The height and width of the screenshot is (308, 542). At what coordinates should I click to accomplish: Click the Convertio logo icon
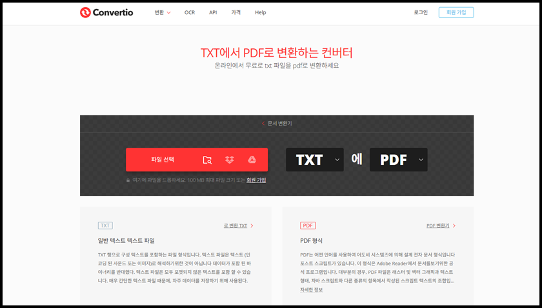(85, 12)
